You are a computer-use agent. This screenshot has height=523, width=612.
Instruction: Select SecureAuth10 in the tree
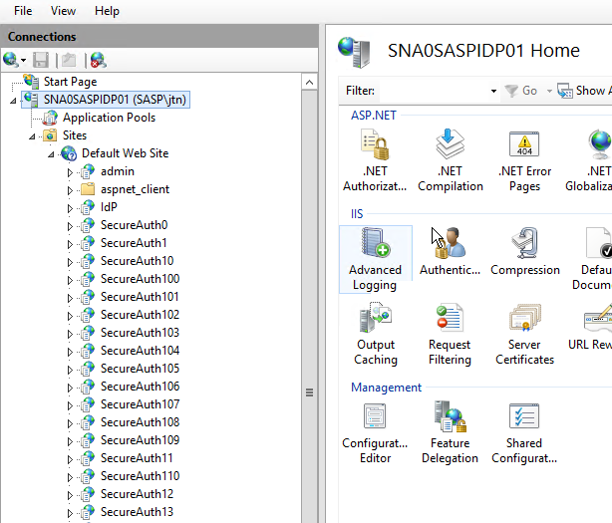point(137,261)
